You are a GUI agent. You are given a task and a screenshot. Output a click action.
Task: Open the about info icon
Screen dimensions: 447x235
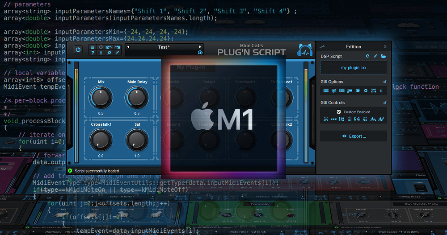(x=101, y=53)
